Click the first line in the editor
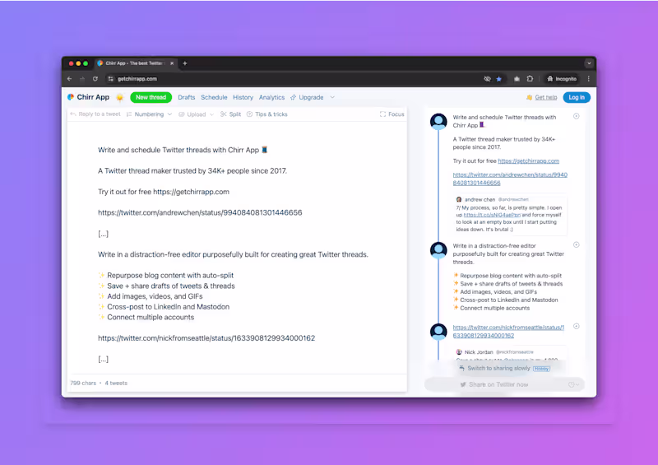658x465 pixels. click(183, 150)
